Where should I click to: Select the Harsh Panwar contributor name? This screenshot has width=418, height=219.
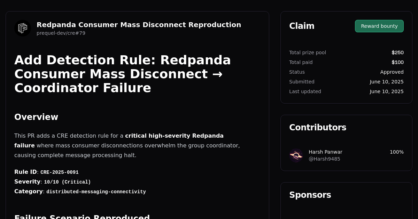click(x=325, y=152)
